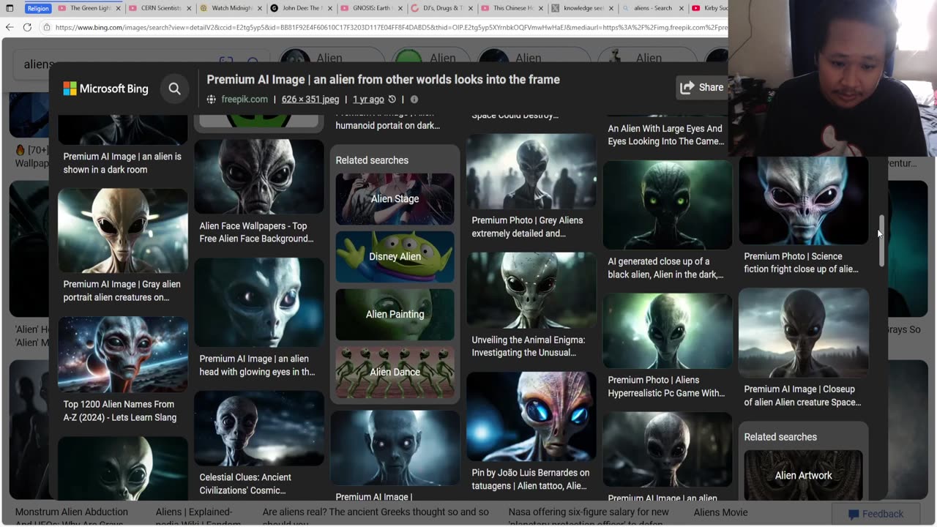Open the Grey Aliens extremely detailed photo thumbnail
Viewport: 937px width, 527px height.
coord(531,172)
